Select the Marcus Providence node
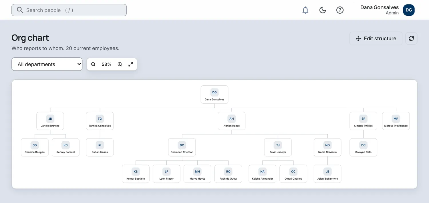This screenshot has height=203, width=429. coord(396,121)
